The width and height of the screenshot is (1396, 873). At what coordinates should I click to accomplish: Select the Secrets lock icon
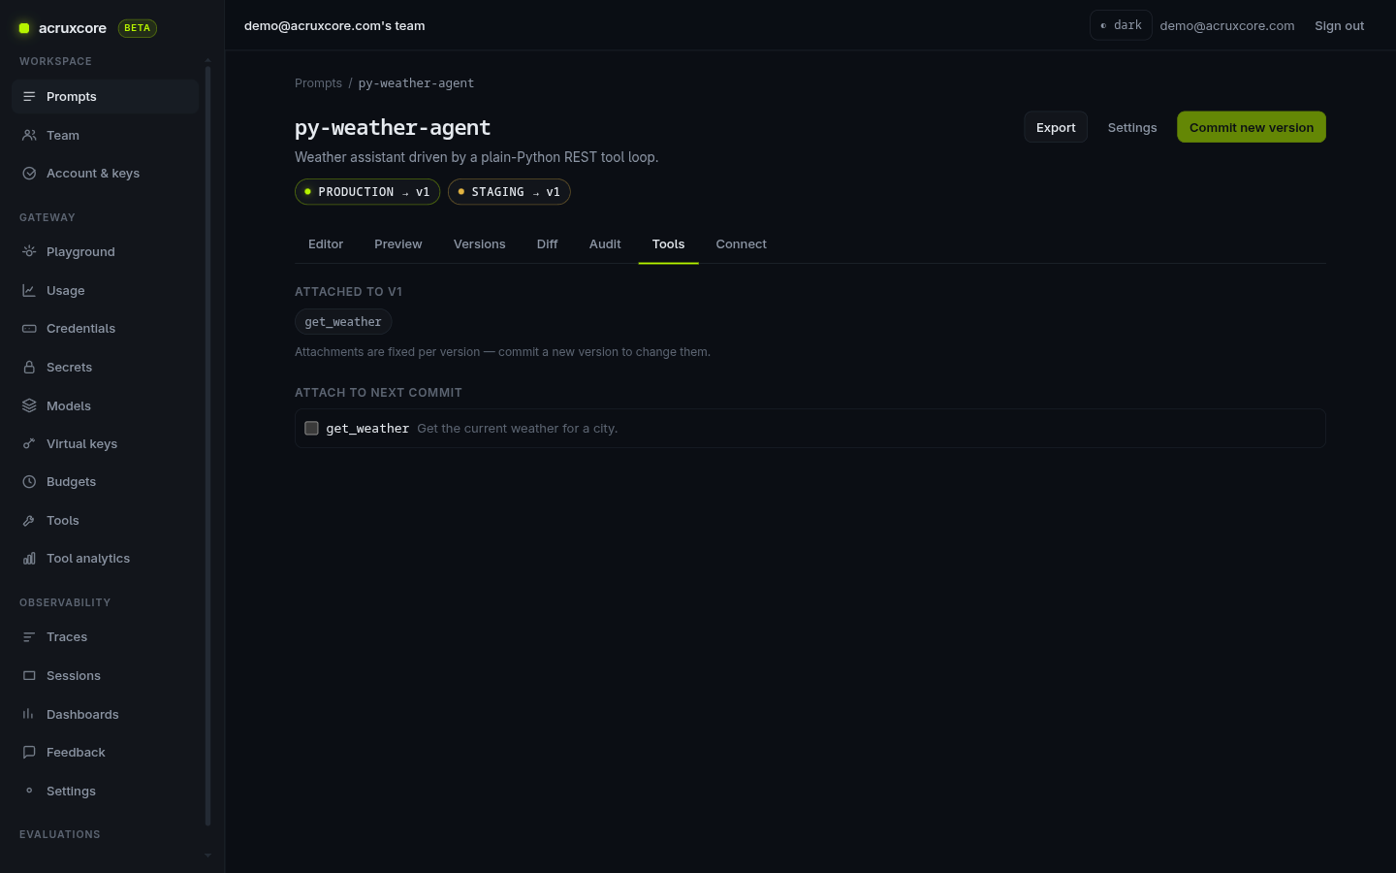pyautogui.click(x=29, y=367)
